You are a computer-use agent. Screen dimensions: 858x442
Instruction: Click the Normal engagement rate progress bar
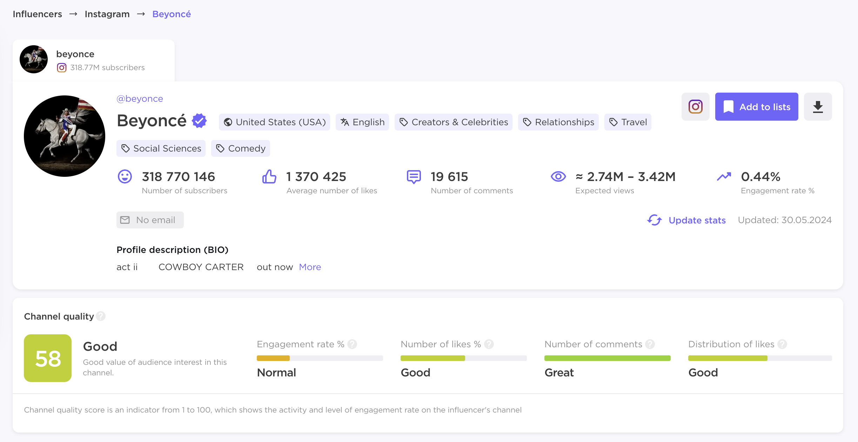320,358
